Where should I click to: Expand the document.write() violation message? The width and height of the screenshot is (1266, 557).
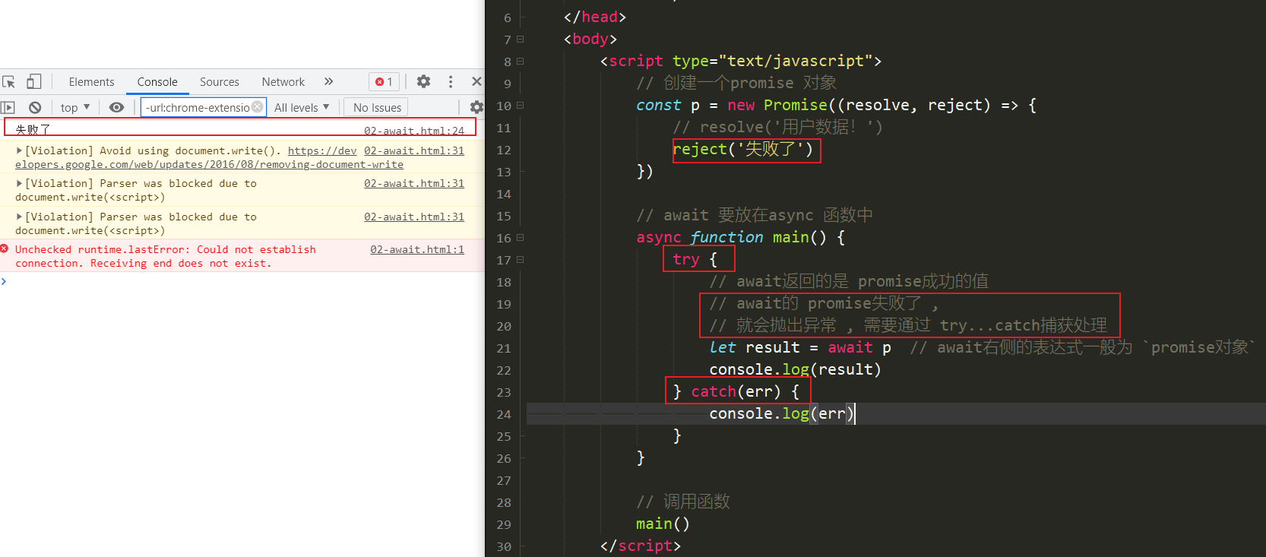tap(19, 150)
